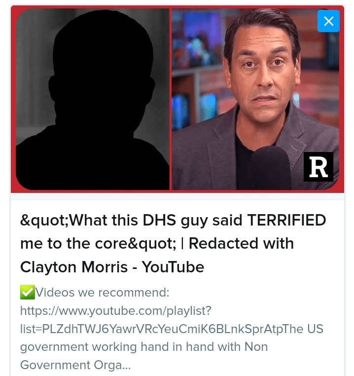Click the word "TERRIFIED" in the title
Image resolution: width=354 pixels, height=376 pixels.
(286, 220)
